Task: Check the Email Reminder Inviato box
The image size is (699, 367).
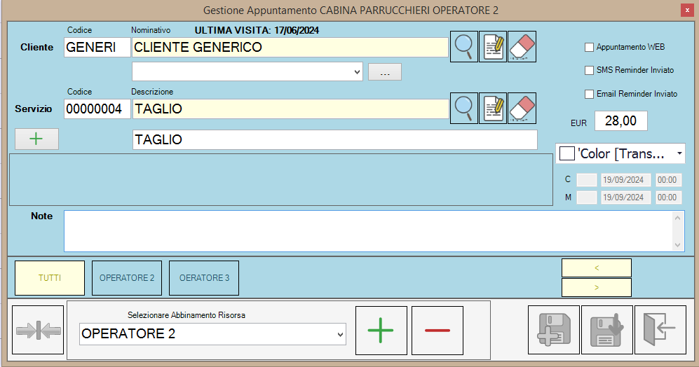Action: 589,94
